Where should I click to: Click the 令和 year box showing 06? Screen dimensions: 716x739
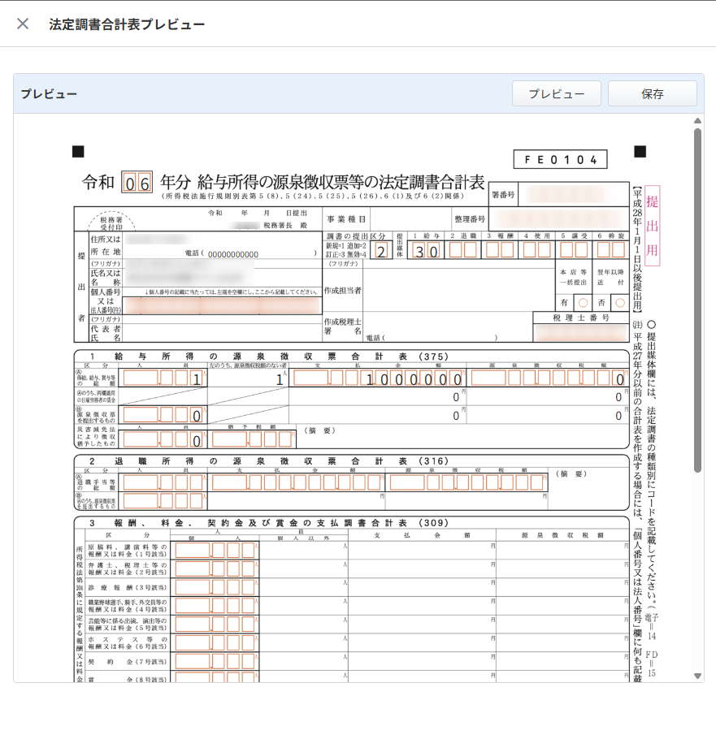[x=137, y=183]
